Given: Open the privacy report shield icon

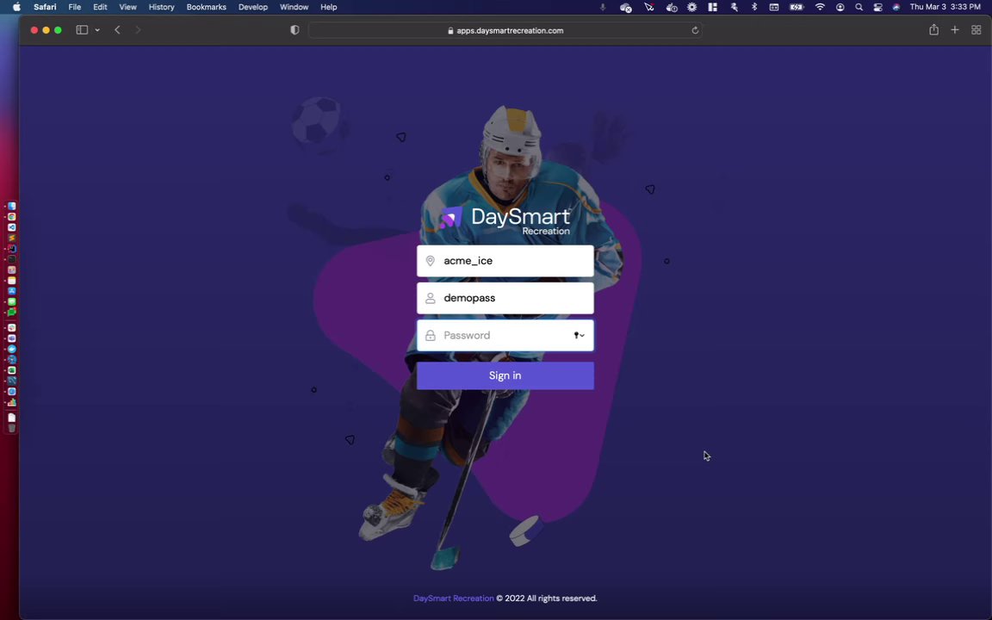Looking at the screenshot, I should pyautogui.click(x=294, y=30).
